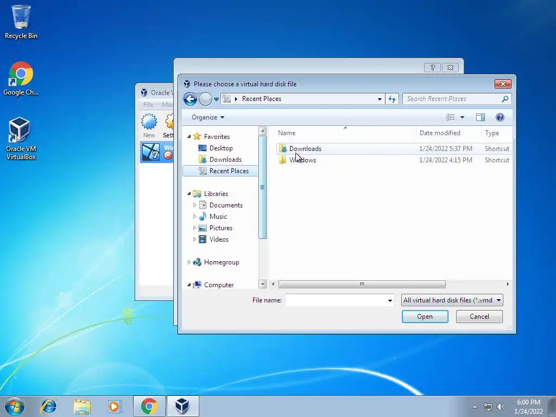This screenshot has width=556, height=417.
Task: Expand the Homegroup node
Action: pyautogui.click(x=189, y=262)
